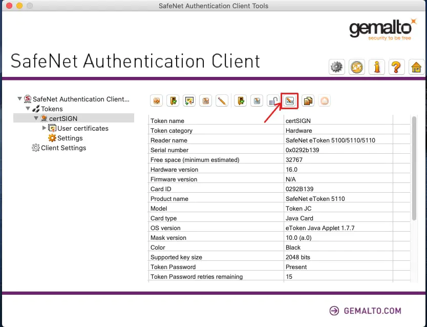This screenshot has width=427, height=327.
Task: Copy token info to clipboard
Action: 308,101
